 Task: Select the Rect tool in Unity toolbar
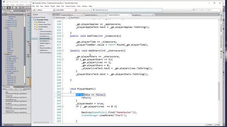[x=20, y=8]
